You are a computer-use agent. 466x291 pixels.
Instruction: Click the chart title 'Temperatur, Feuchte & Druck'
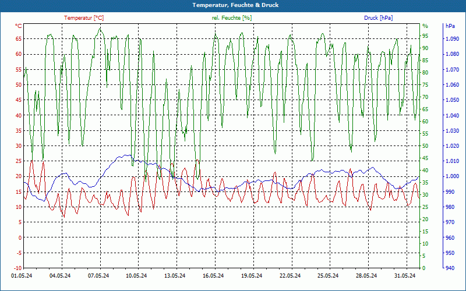pos(235,5)
